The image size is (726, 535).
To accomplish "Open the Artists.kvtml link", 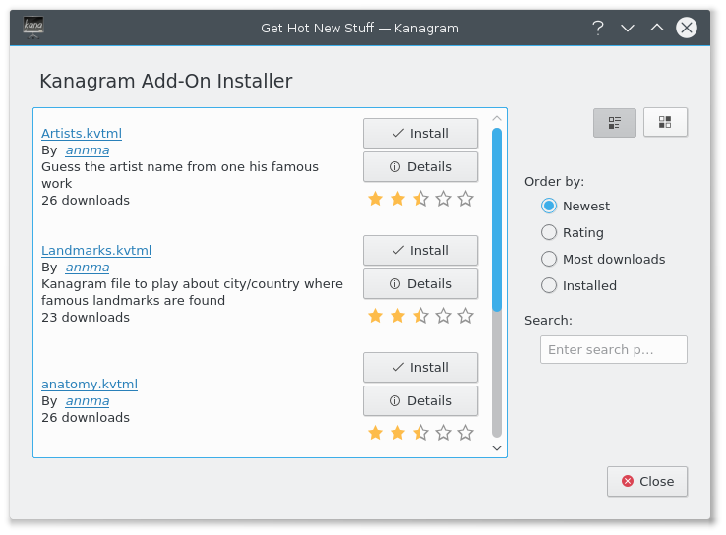I will [82, 134].
